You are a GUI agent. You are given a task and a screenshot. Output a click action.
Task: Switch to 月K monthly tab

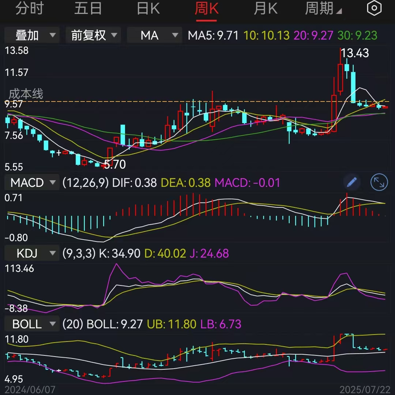coord(266,8)
